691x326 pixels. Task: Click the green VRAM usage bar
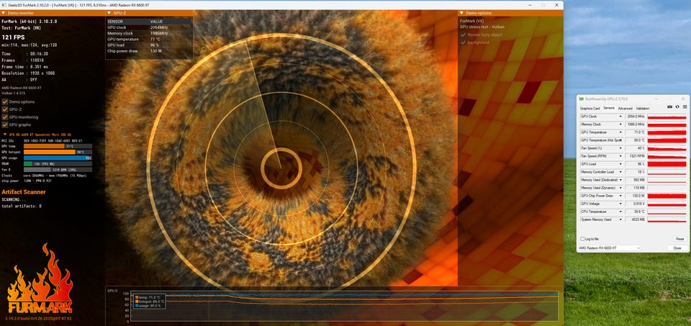point(28,163)
